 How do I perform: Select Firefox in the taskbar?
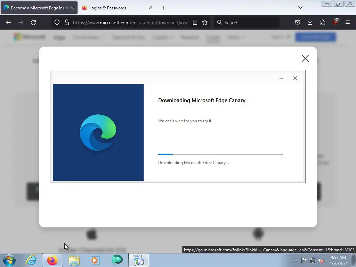point(52,260)
